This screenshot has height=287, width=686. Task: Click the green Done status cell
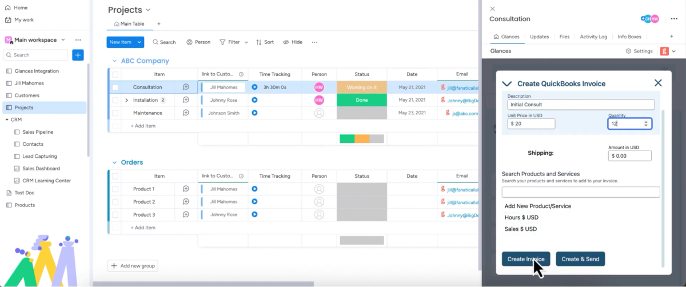(x=362, y=100)
